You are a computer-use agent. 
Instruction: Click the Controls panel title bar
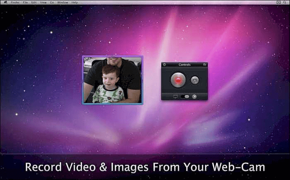184,65
